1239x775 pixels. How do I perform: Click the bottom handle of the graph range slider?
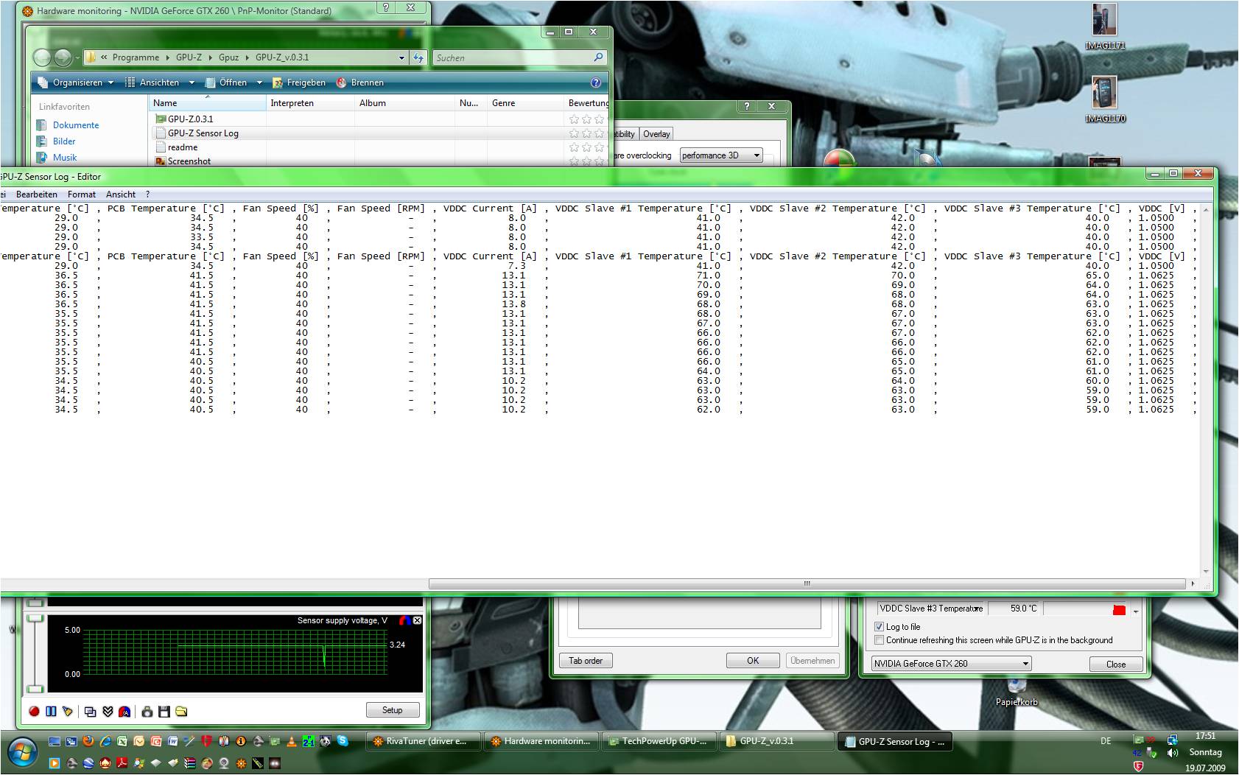click(x=35, y=689)
